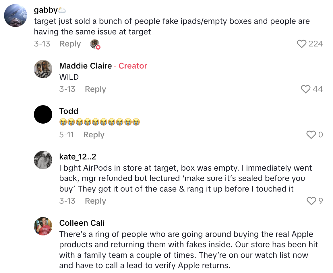Like Maddie Claire's WILD reply

(305, 89)
